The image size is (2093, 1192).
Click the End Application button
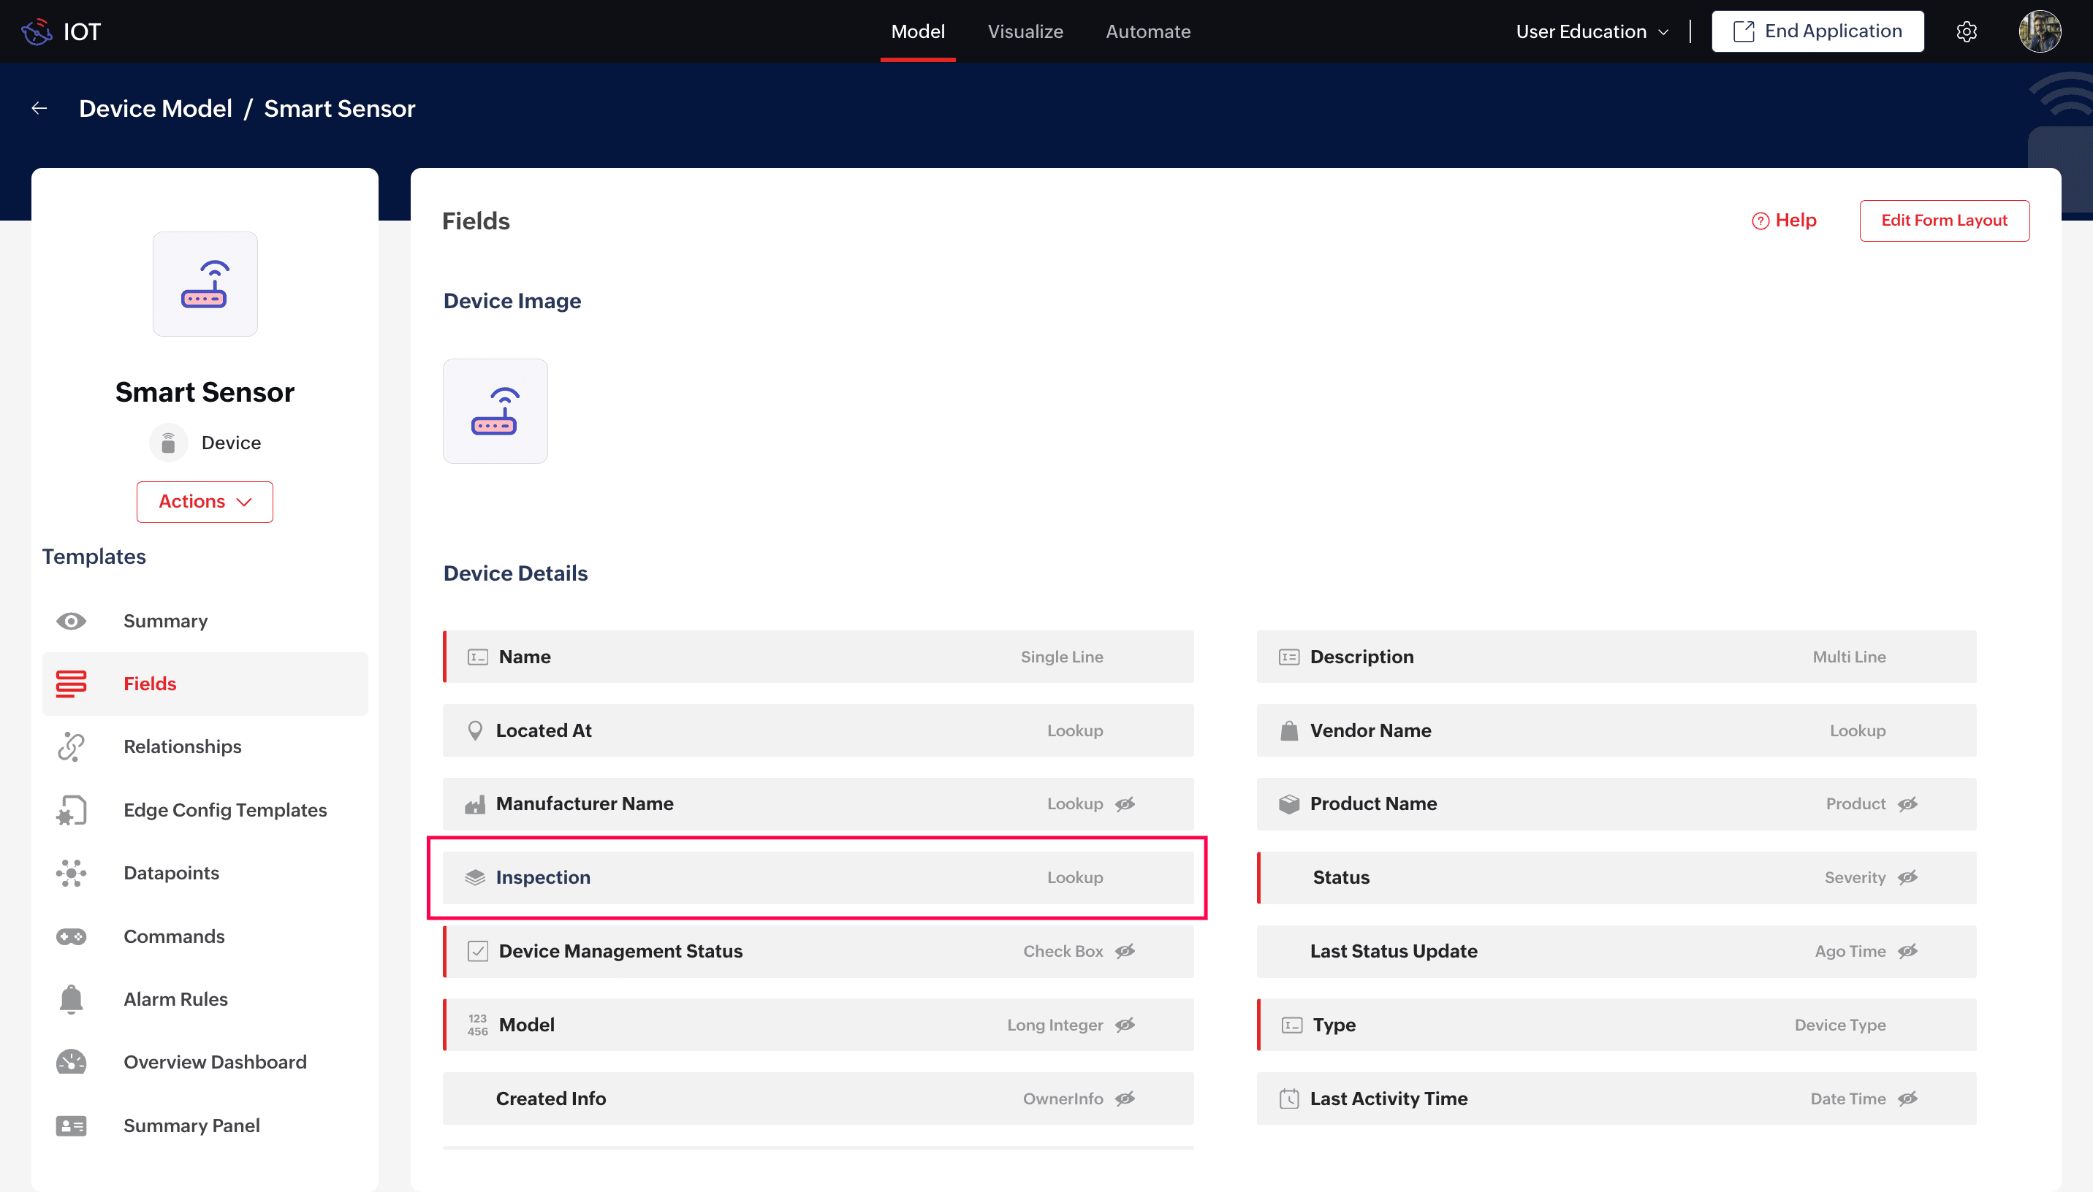click(1817, 31)
